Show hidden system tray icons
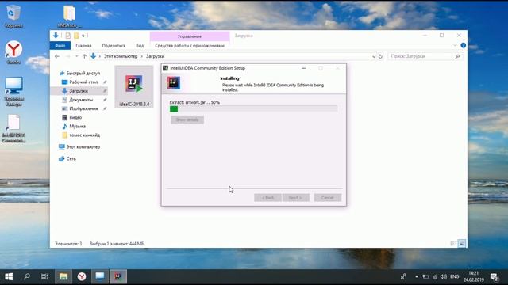 (416, 277)
